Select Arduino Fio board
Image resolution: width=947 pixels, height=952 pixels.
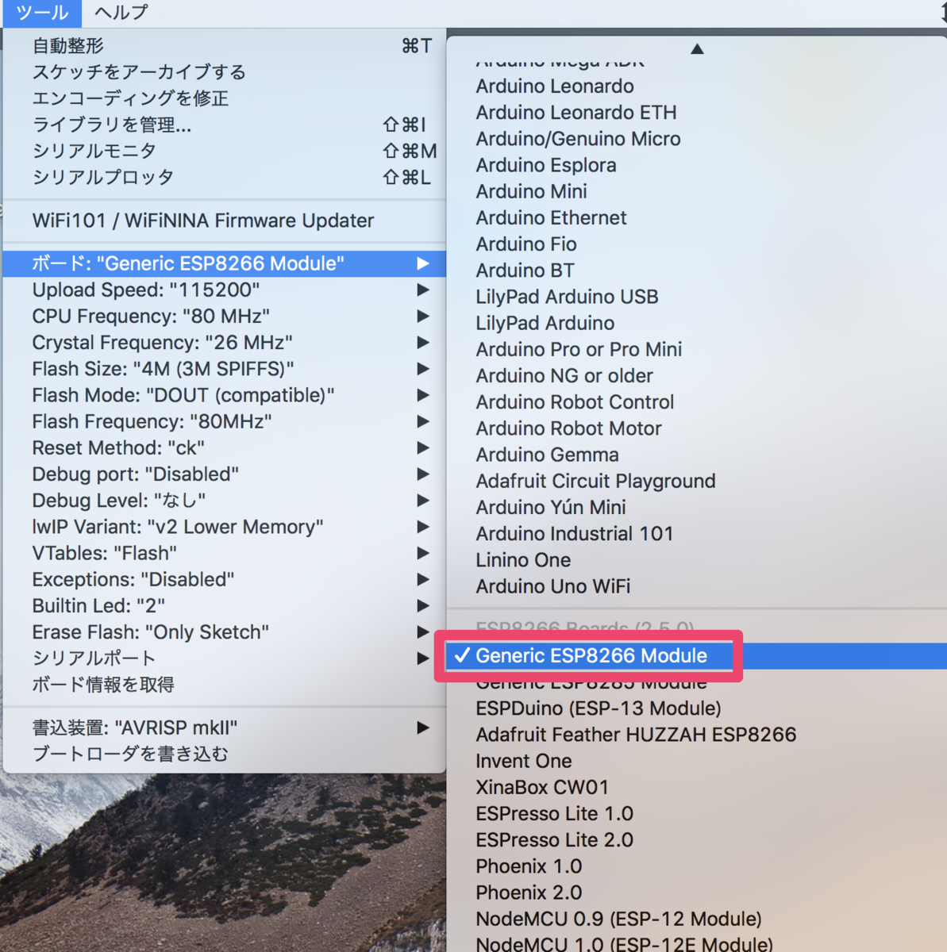click(697, 244)
